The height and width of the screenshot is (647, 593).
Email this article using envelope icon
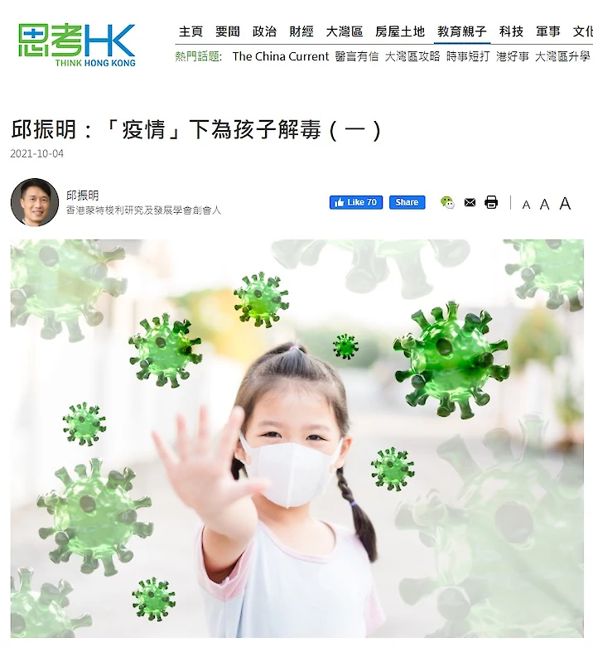click(x=470, y=203)
